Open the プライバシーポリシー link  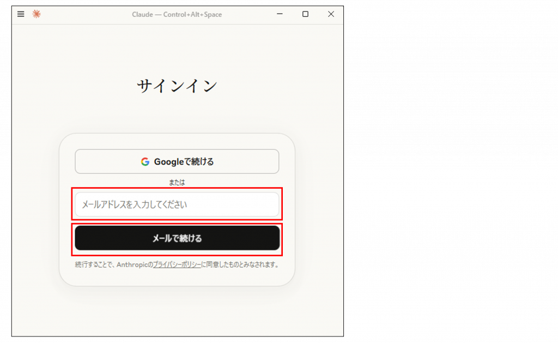point(177,264)
